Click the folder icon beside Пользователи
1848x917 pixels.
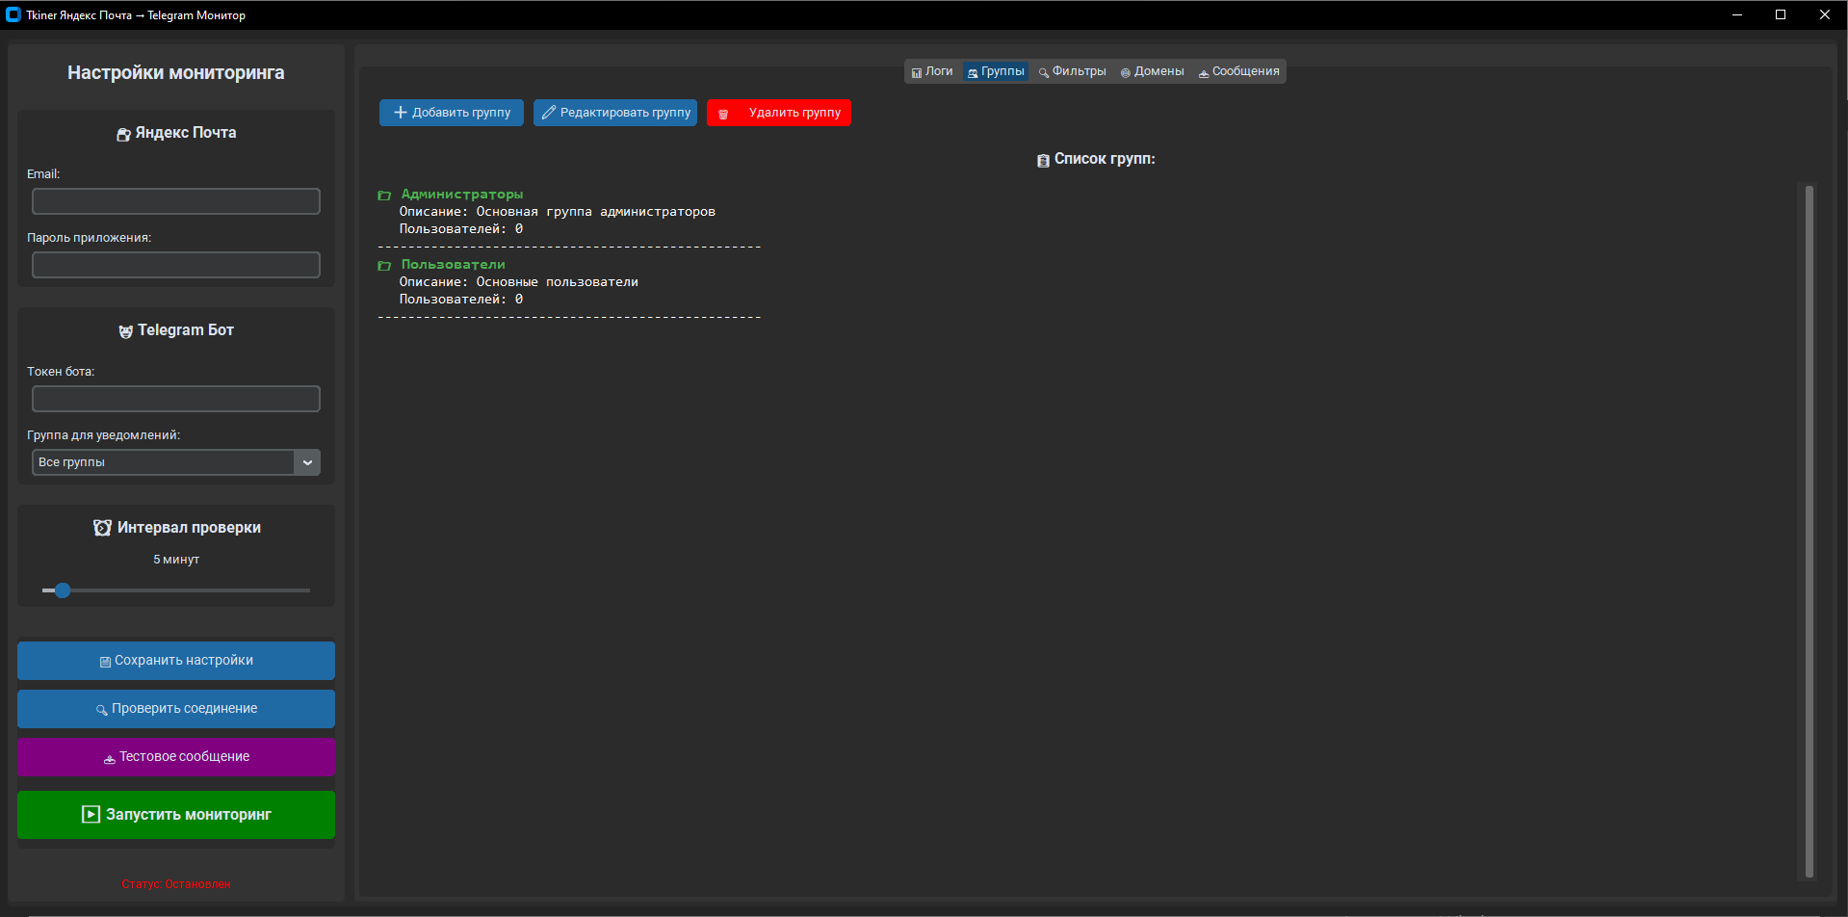384,266
